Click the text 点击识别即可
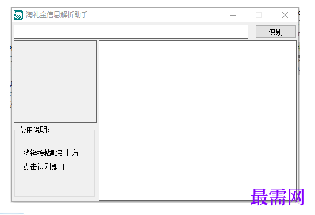This screenshot has height=215, width=315. click(x=44, y=167)
